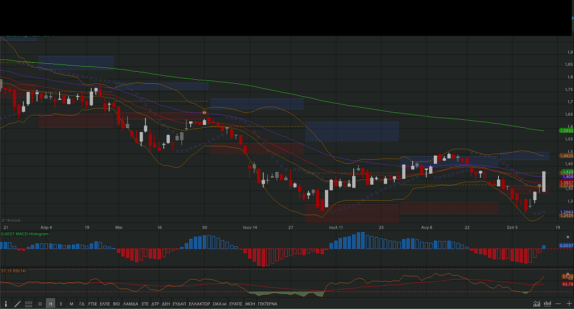574x309 pixels.
Task: Click the Σεπ 5 date label
Action: tap(512, 227)
